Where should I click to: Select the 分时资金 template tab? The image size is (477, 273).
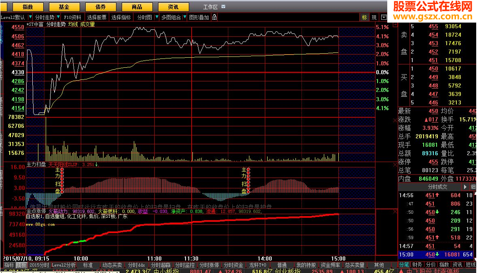click(x=233, y=265)
